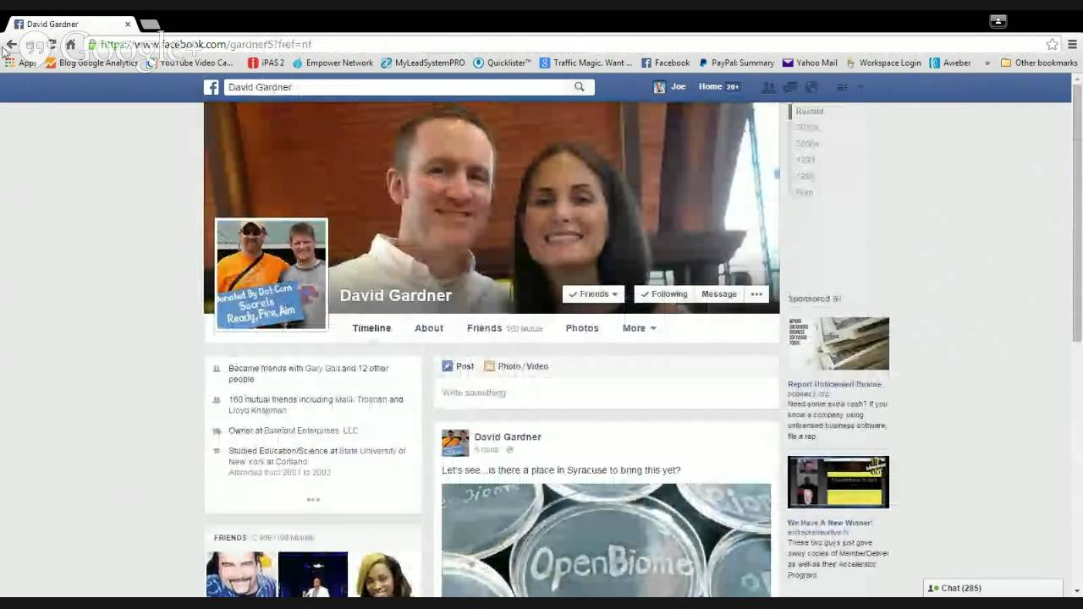Click the Facebook search input field

[x=398, y=87]
